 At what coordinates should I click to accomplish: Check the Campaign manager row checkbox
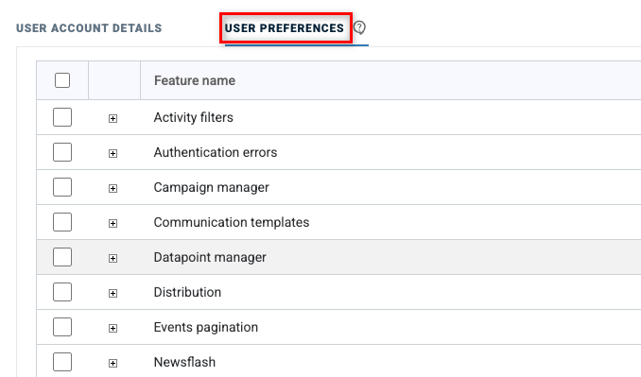tap(62, 187)
